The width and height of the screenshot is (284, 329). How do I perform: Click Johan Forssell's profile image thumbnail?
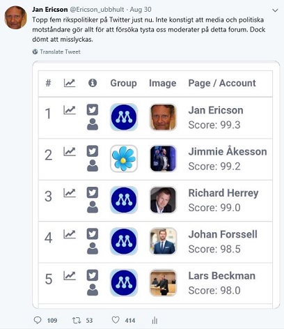[163, 241]
